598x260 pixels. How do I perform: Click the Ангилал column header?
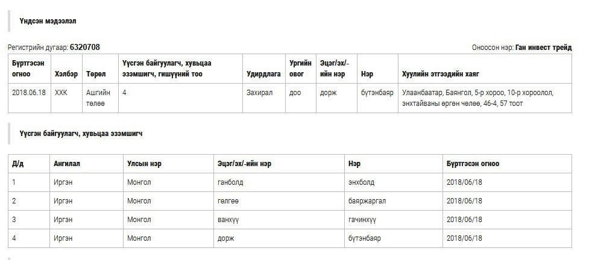pos(67,164)
